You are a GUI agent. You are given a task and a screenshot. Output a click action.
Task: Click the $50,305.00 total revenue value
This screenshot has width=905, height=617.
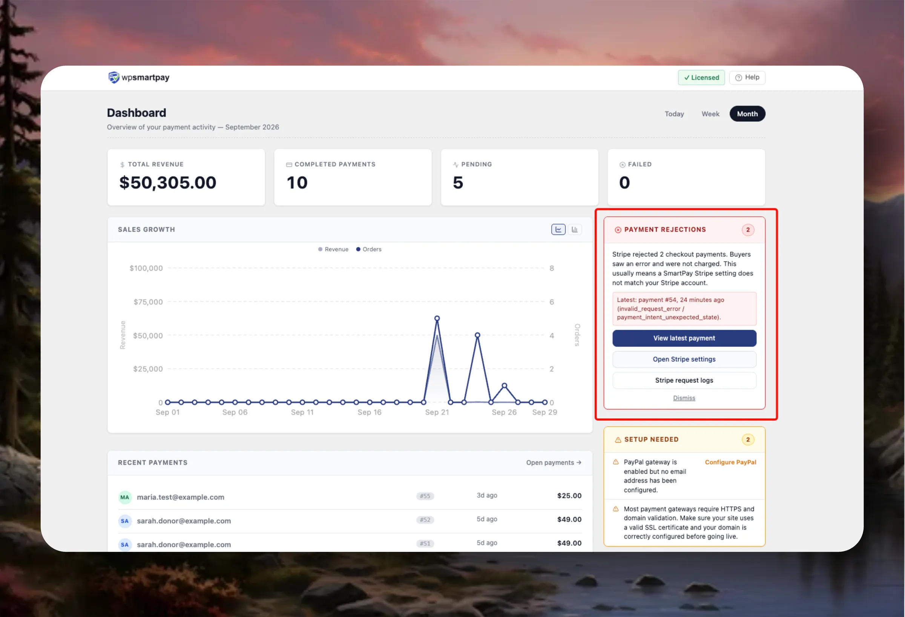pos(168,182)
